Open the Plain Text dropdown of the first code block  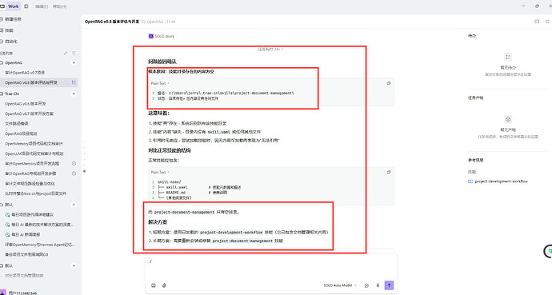[160, 83]
